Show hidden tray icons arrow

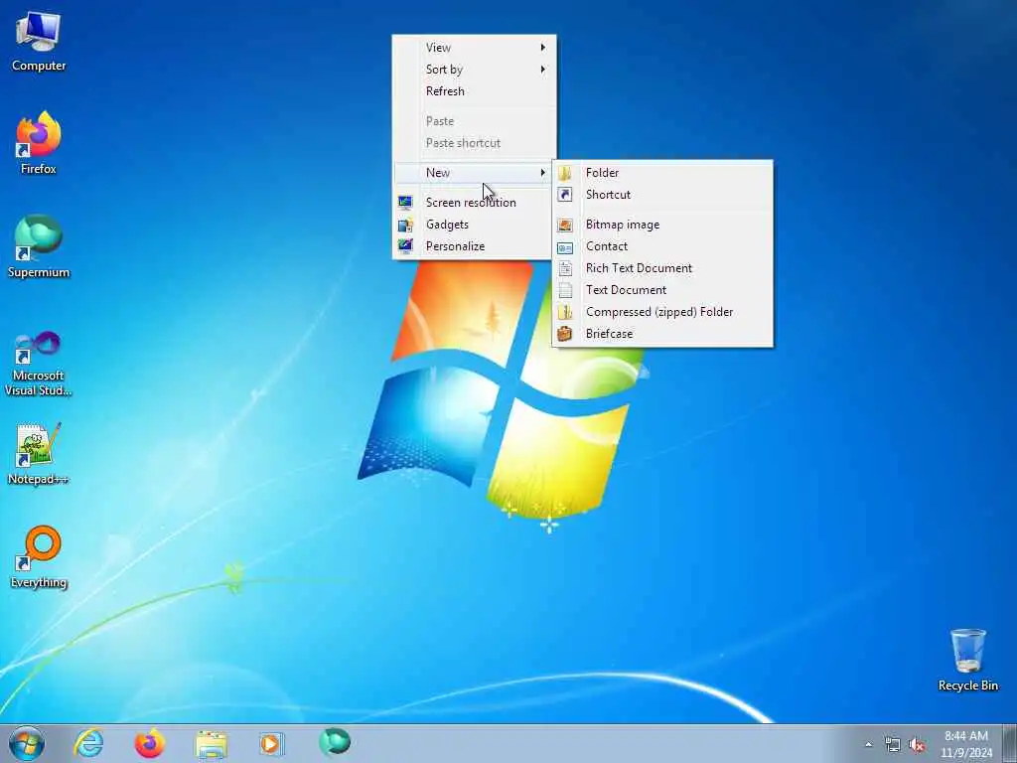(x=868, y=745)
